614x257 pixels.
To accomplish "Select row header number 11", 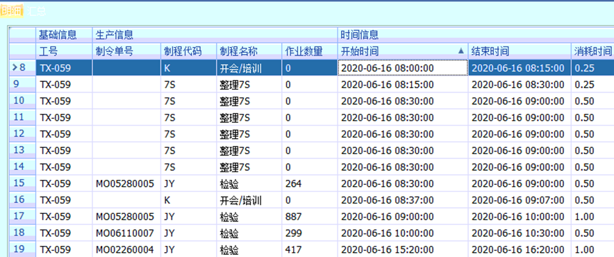I will (22, 117).
